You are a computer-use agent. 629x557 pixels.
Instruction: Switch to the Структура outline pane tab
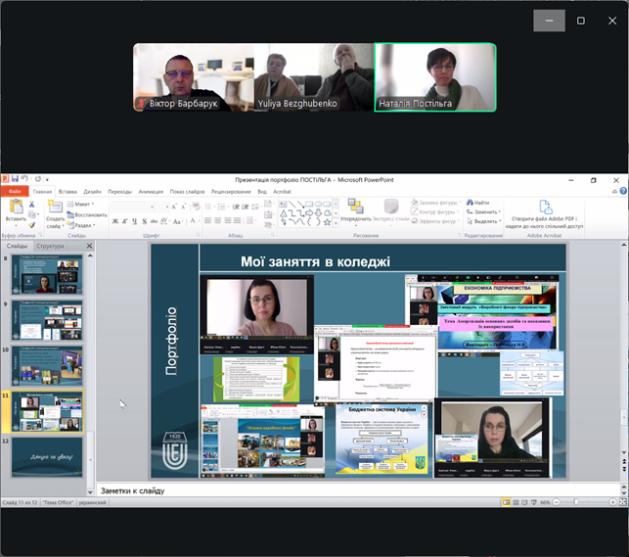tap(50, 246)
